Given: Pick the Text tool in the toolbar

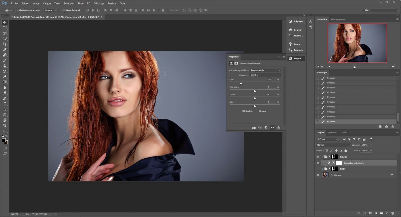Looking at the screenshot, I should tap(5, 104).
